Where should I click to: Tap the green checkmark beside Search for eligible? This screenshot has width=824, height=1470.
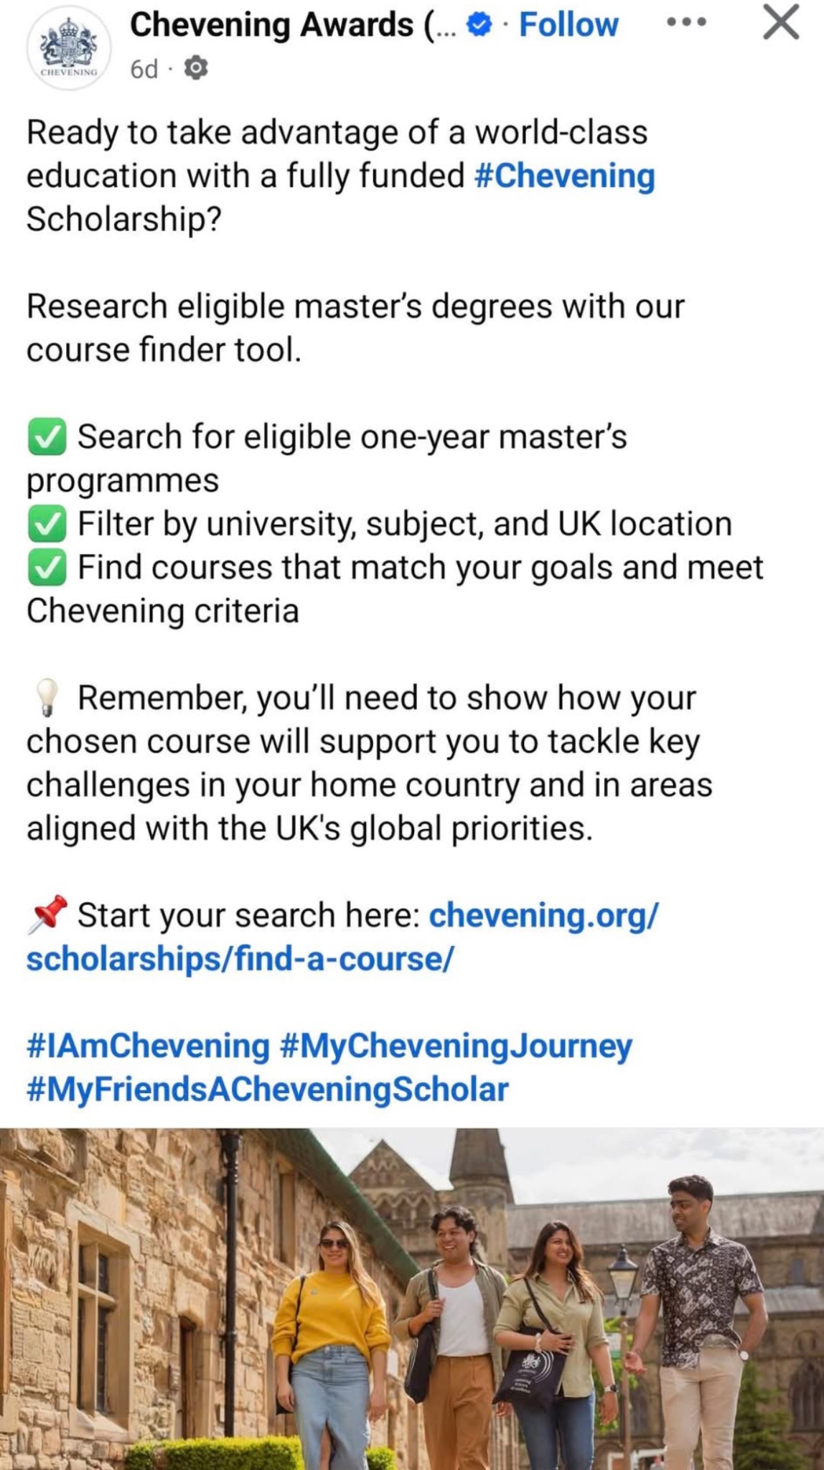[47, 438]
